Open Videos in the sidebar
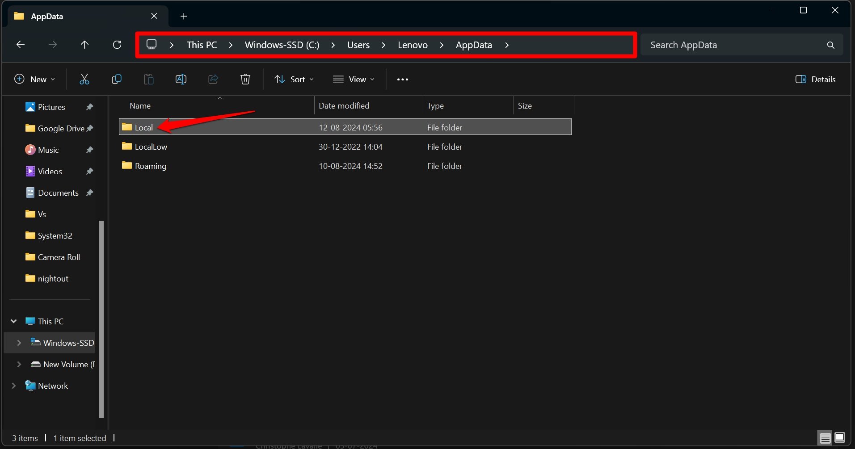The height and width of the screenshot is (449, 855). click(x=50, y=171)
